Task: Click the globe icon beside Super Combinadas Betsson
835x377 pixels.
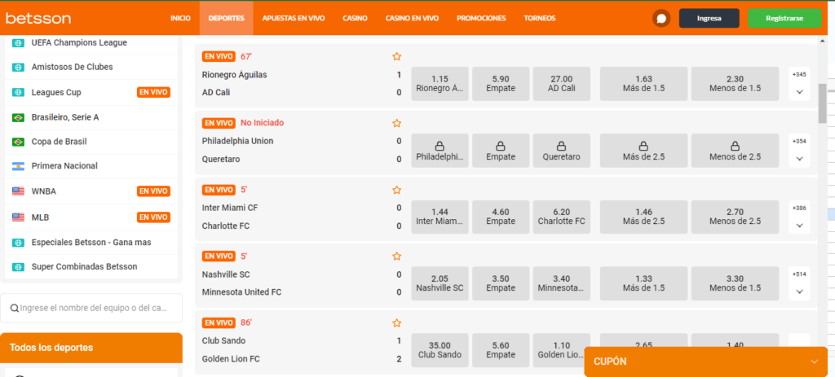Action: (18, 267)
